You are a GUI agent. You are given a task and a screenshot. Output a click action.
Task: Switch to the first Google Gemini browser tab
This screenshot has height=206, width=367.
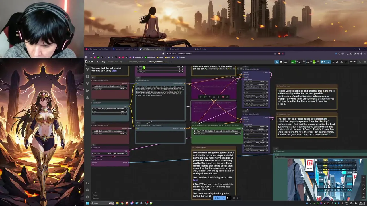point(174,49)
